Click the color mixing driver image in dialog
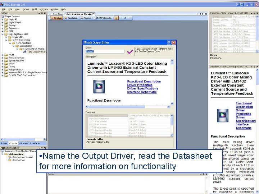Screen dimensions: 259x194 tap(99, 87)
